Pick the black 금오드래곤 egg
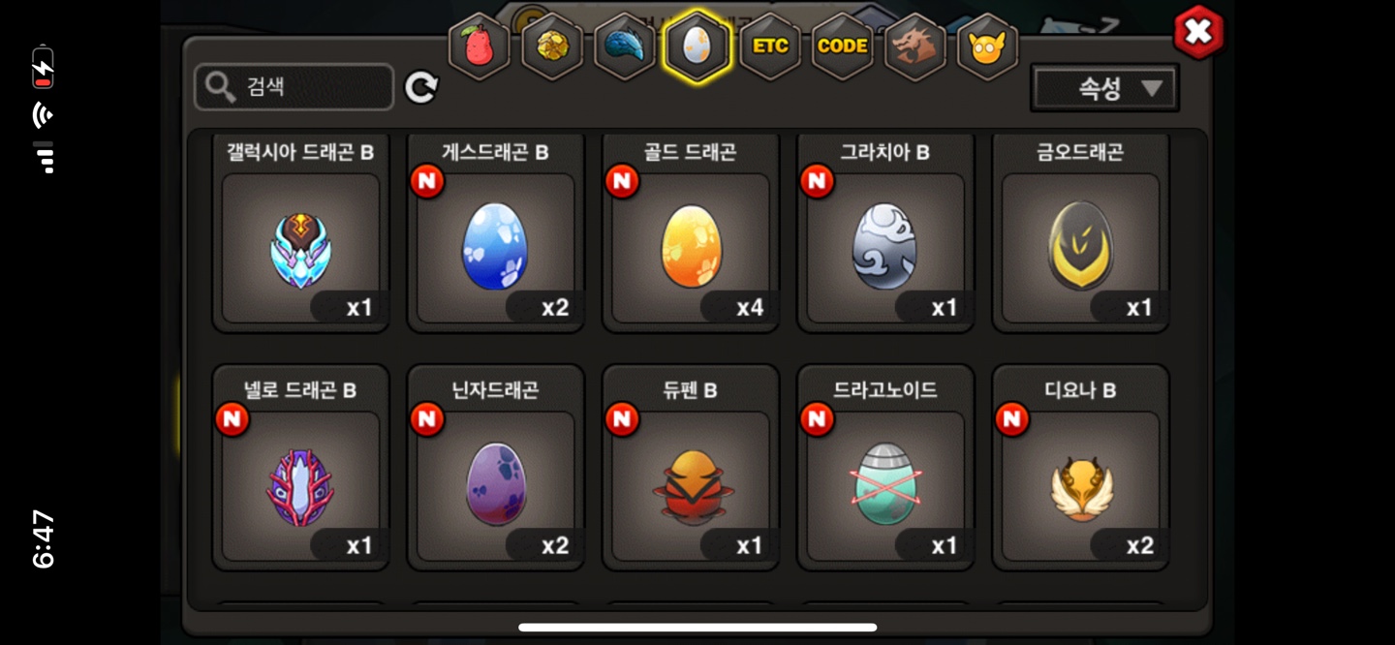Screen dimensions: 1395x645 click(x=1081, y=233)
